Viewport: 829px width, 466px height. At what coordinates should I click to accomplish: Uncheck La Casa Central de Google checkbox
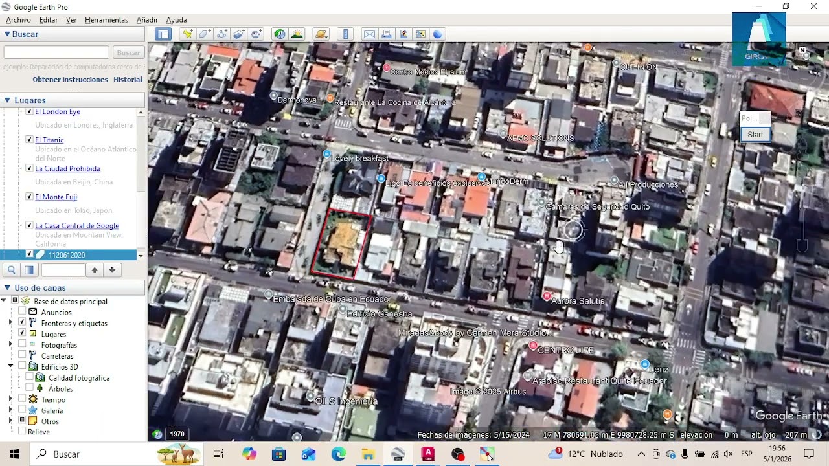(29, 225)
